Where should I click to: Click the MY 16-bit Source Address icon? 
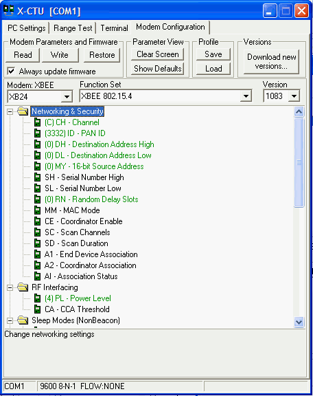[x=37, y=166]
